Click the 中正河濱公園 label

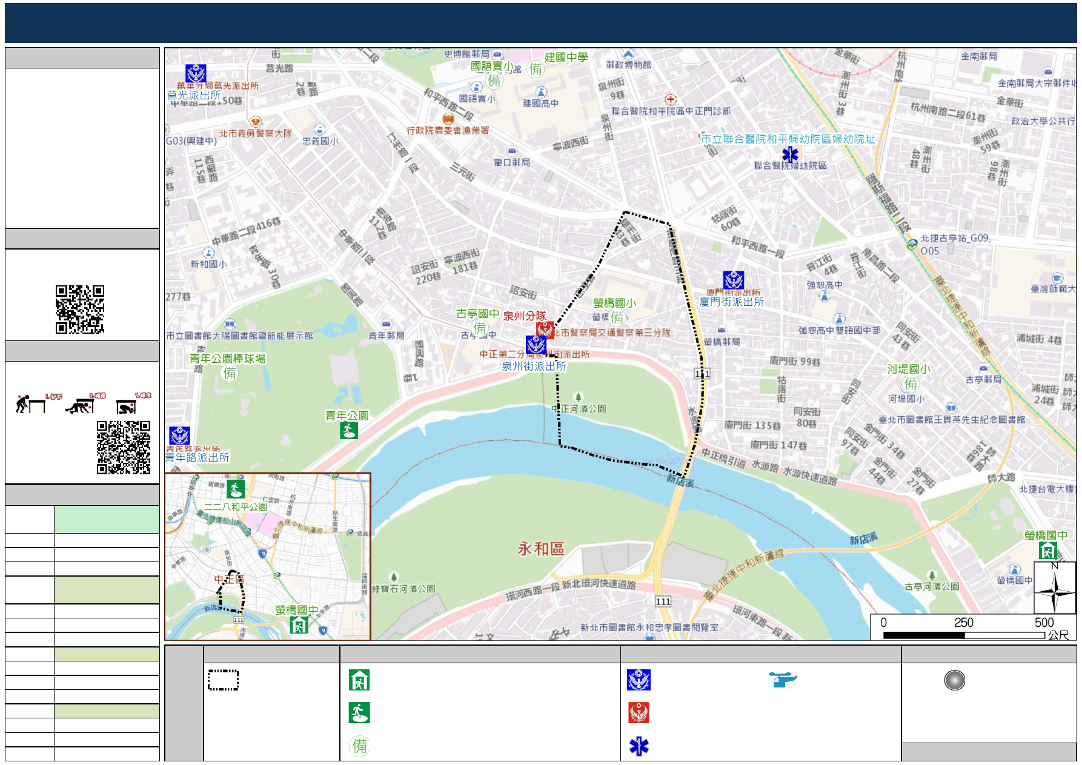(x=579, y=409)
